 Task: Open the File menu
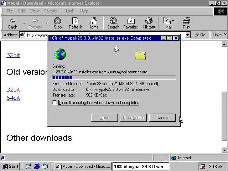point(10,11)
